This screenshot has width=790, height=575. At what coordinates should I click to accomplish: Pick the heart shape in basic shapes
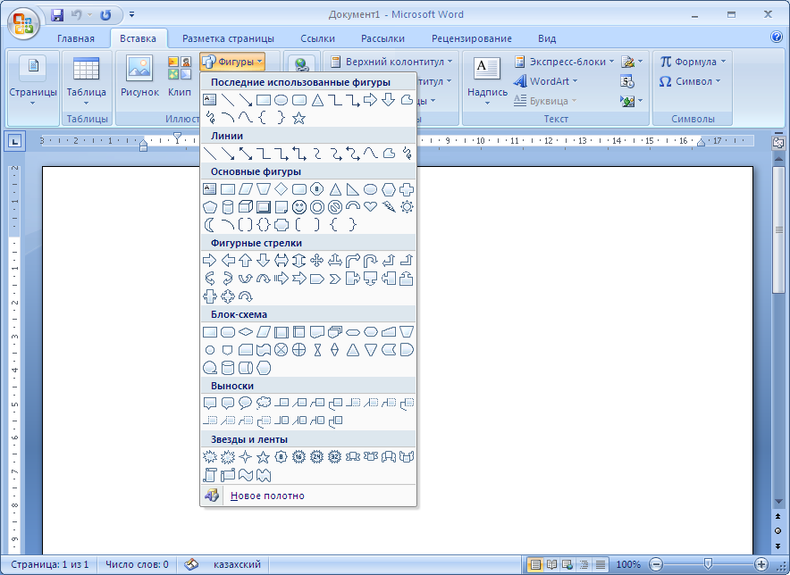(x=371, y=207)
